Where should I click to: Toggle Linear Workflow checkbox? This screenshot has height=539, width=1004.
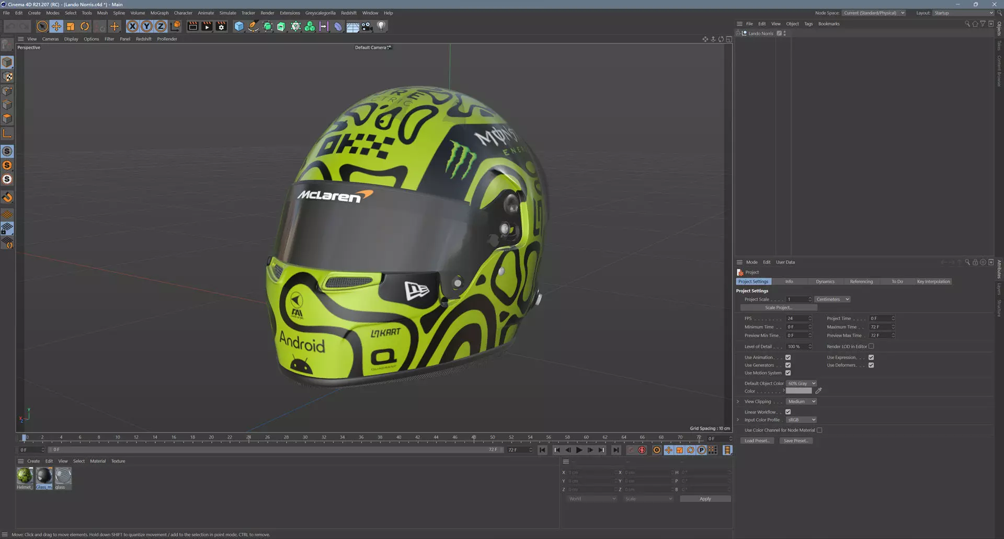(x=788, y=412)
